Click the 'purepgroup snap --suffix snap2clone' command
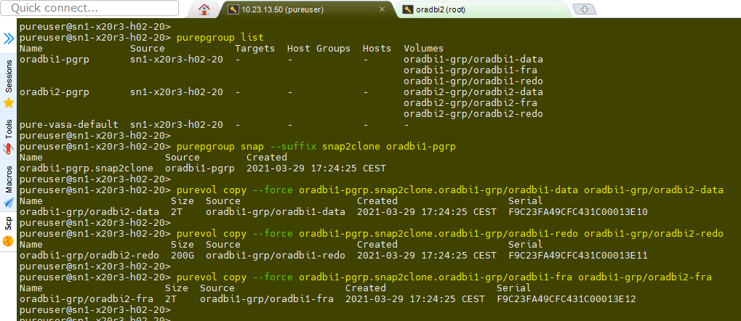 coord(279,147)
